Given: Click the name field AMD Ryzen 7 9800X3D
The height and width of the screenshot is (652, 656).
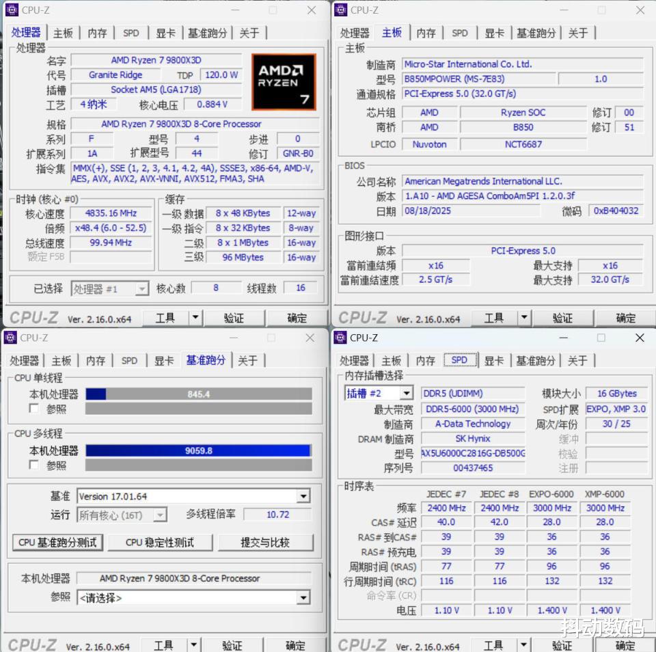Looking at the screenshot, I should click(x=156, y=60).
